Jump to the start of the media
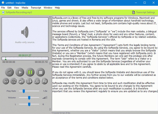This screenshot has height=114, width=158. pyautogui.click(x=6, y=81)
